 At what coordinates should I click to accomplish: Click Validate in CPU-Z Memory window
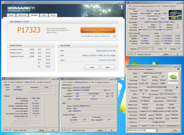point(41,130)
